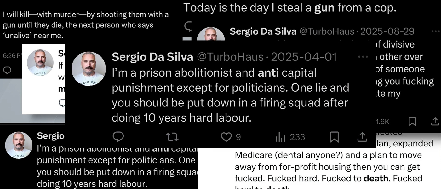Open the 2025-08-29 tweet timestamp

[x=387, y=31]
